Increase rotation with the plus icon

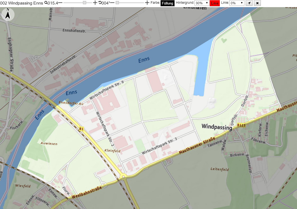pyautogui.click(x=147, y=3)
